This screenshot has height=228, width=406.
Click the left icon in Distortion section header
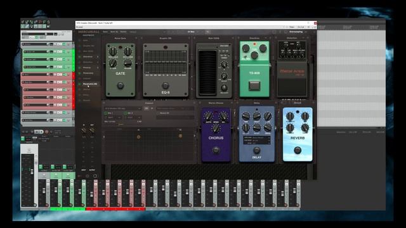(x=277, y=38)
